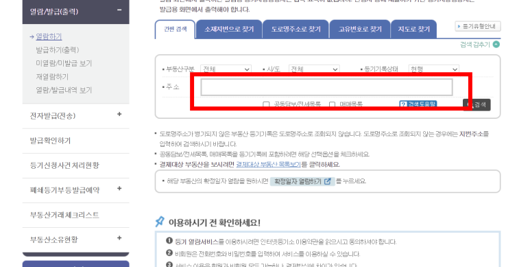The height and width of the screenshot is (267, 530).
Task: Click the 확정일자 열람하기 button
Action: click(x=302, y=181)
